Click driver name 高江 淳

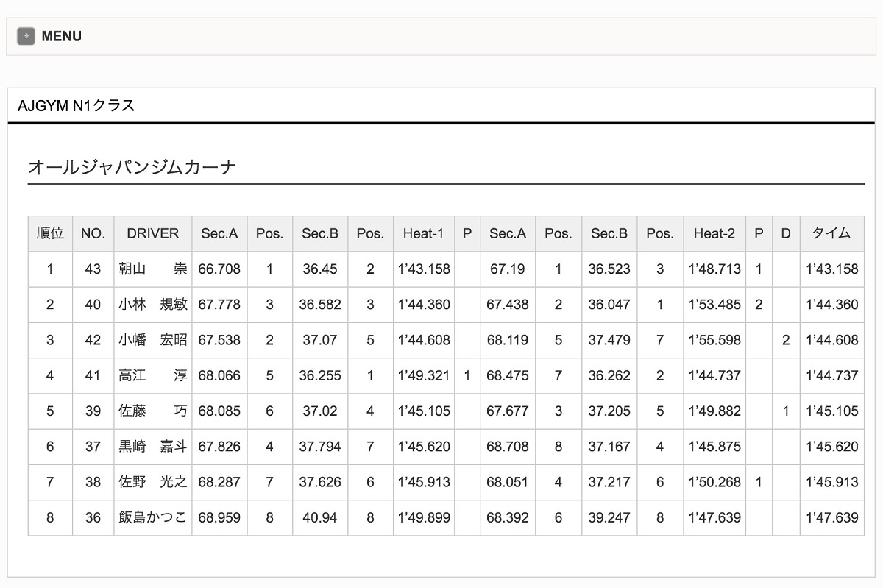[153, 375]
